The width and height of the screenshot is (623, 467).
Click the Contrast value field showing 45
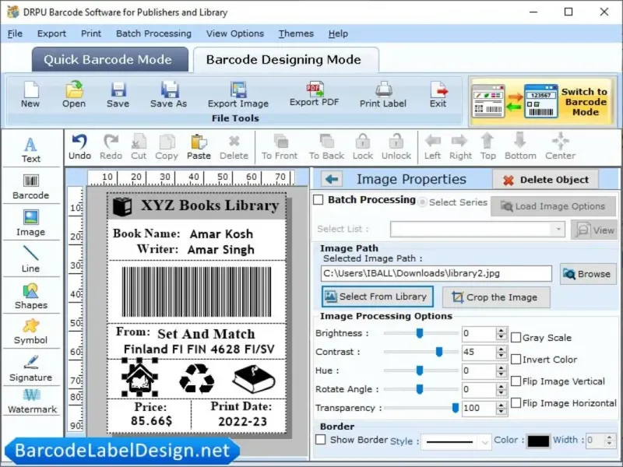click(479, 352)
